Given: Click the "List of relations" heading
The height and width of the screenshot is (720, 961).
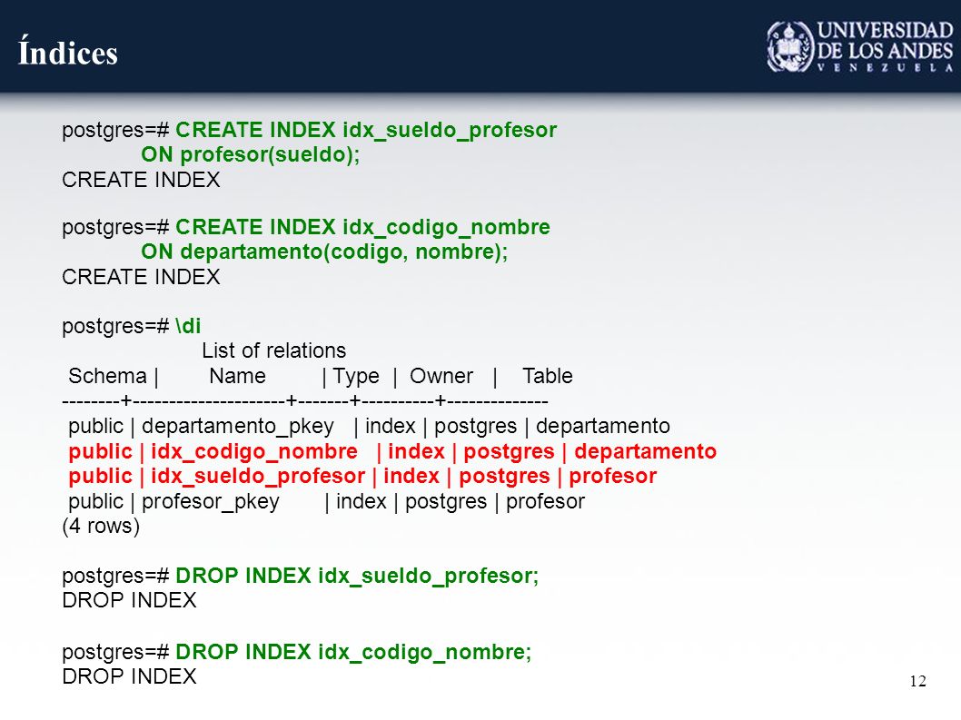Looking at the screenshot, I should [274, 350].
